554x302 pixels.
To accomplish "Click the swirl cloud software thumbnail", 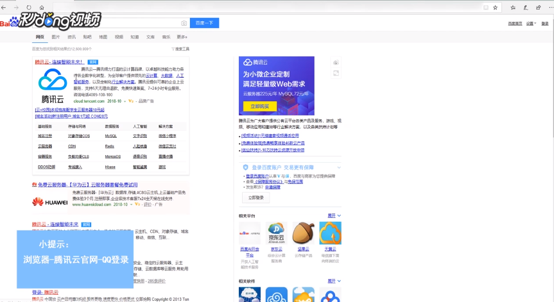I will 276,294.
